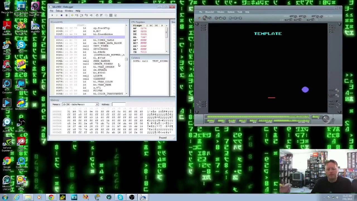This screenshot has width=357, height=201.
Task: Open Skype from the desktop icons
Action: tap(21, 46)
